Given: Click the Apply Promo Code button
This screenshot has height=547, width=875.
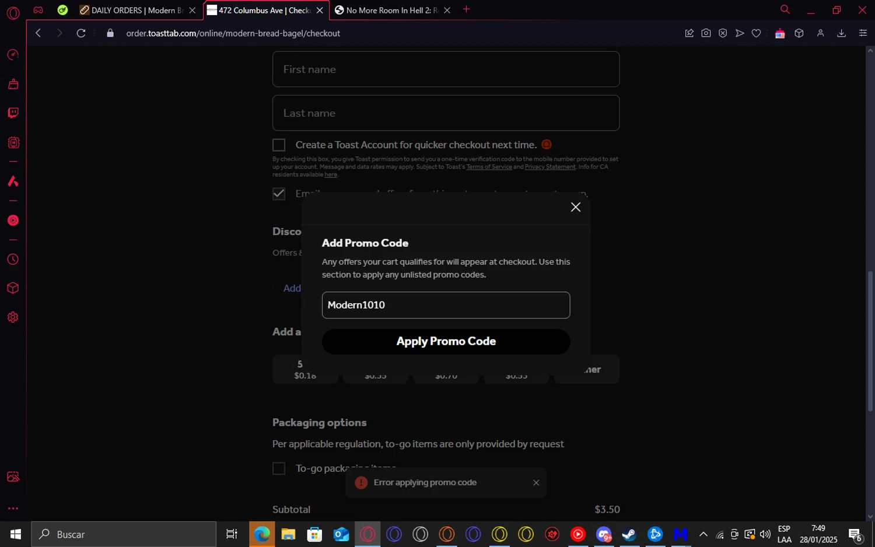Looking at the screenshot, I should [446, 342].
